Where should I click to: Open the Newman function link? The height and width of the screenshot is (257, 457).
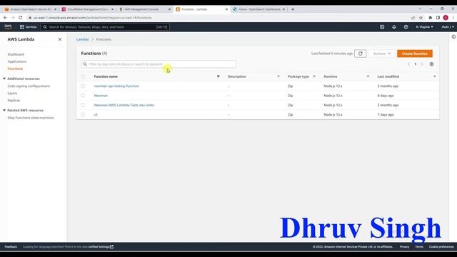coord(101,96)
